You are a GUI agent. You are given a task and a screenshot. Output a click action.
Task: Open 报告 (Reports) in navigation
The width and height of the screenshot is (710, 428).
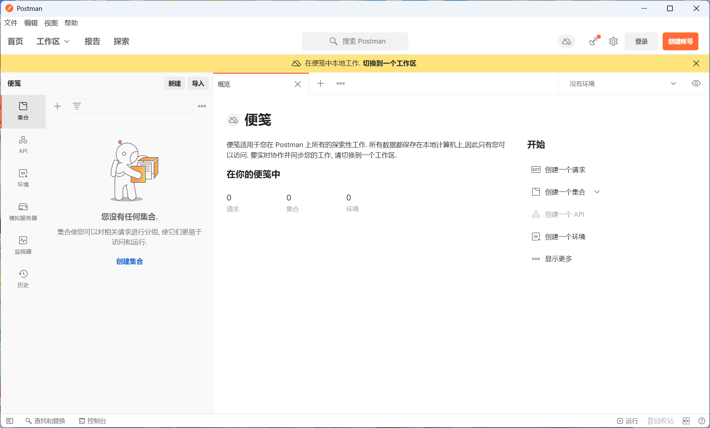pyautogui.click(x=92, y=41)
